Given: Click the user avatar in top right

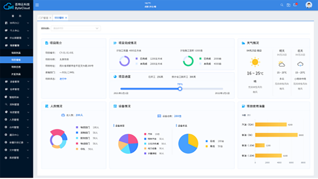Looking at the screenshot, I should point(309,5).
